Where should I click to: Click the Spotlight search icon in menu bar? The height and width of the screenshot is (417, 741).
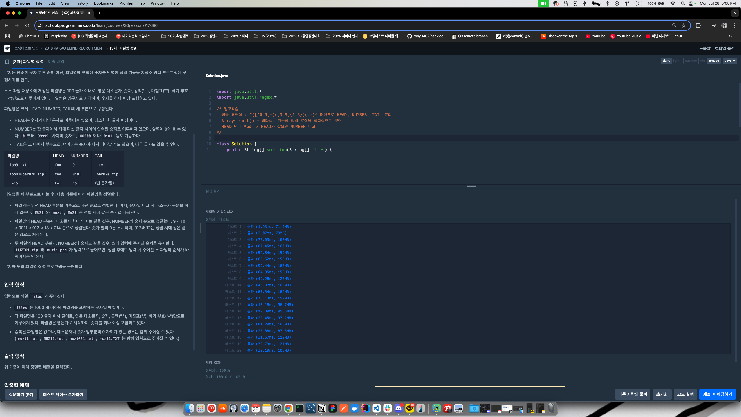click(x=683, y=3)
